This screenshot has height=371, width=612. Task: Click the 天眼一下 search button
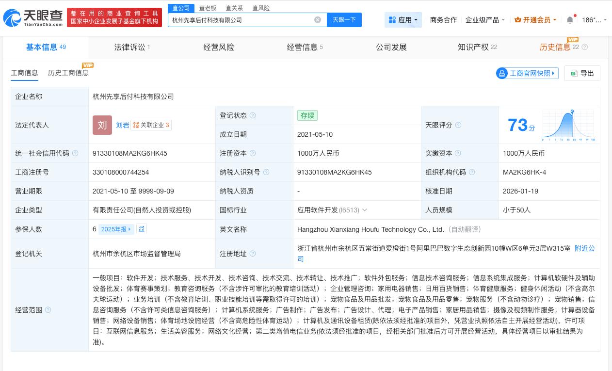pos(344,20)
